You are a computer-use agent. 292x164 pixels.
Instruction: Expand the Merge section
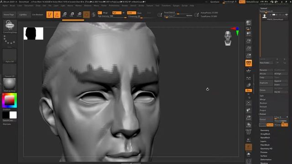263,99
